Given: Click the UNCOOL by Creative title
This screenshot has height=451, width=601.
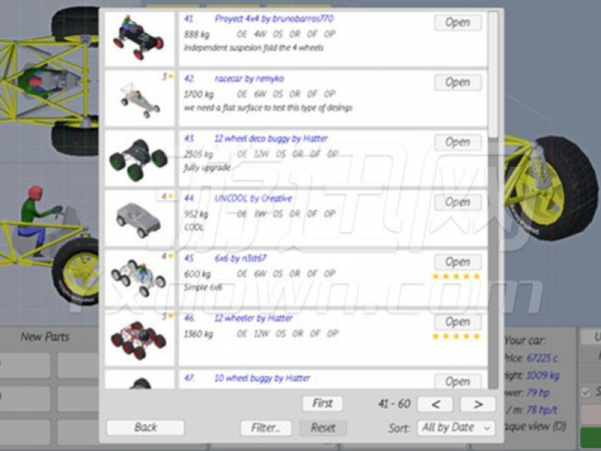Looking at the screenshot, I should [253, 198].
